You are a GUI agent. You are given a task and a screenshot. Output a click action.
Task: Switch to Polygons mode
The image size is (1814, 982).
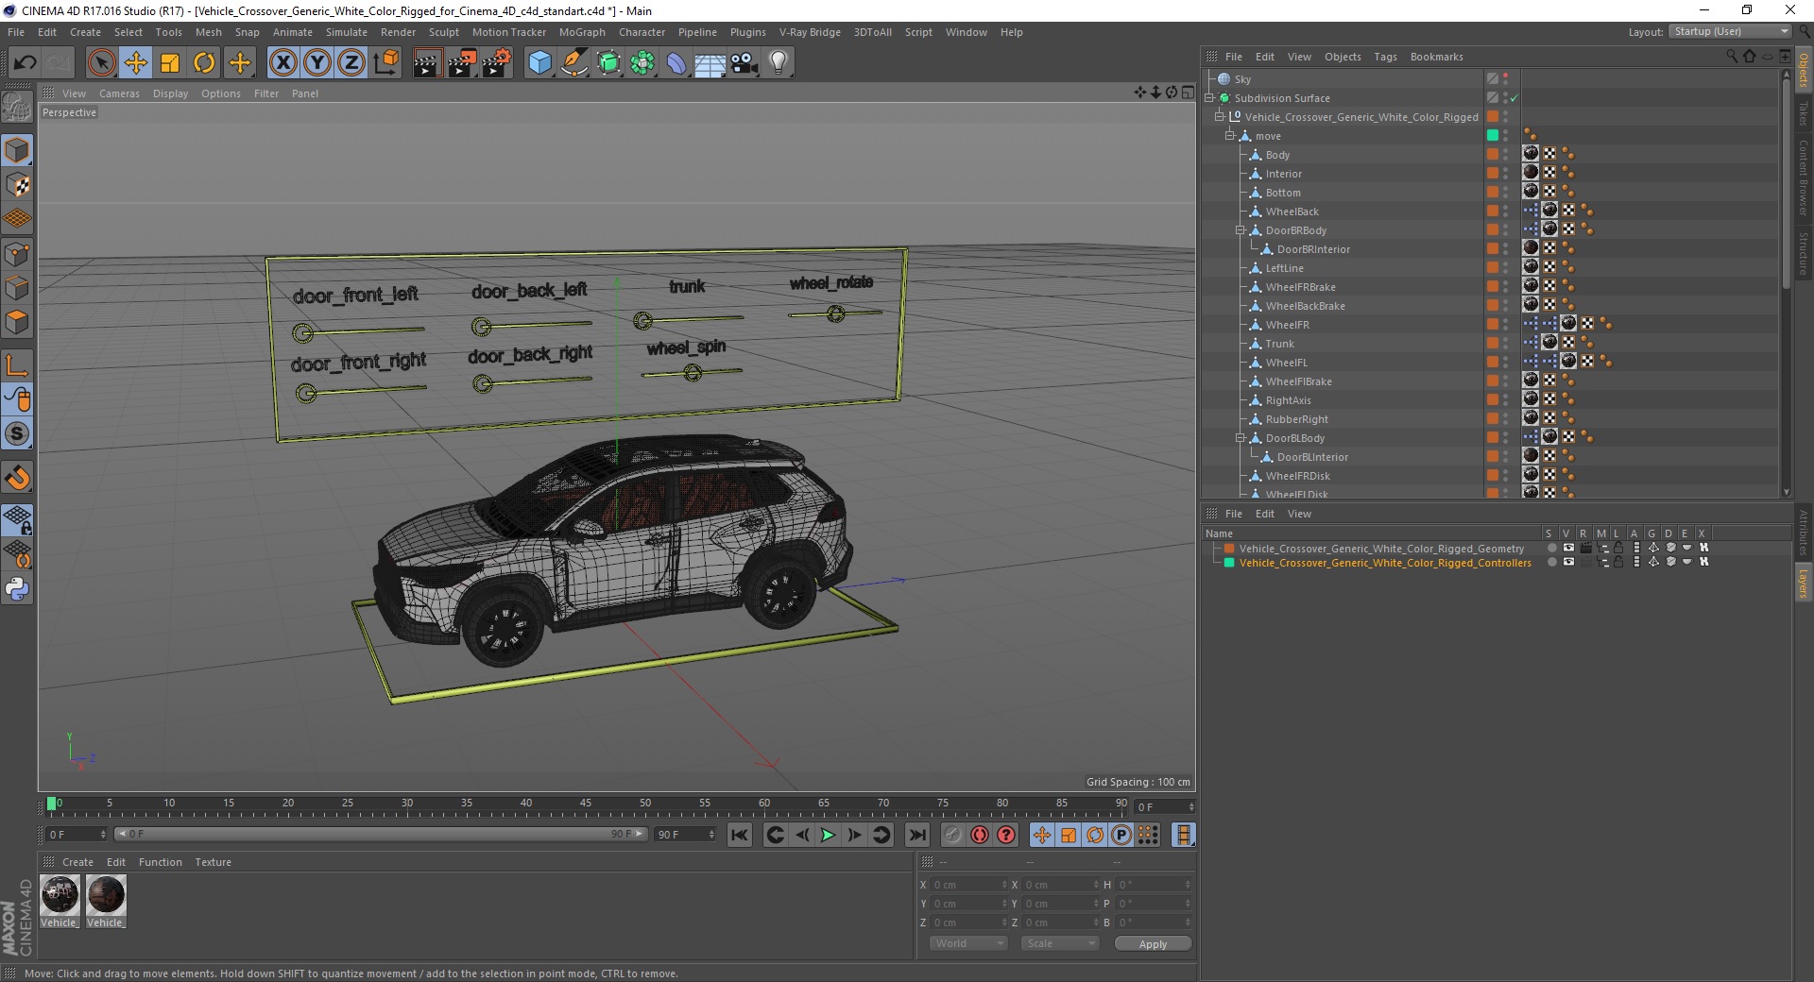(17, 322)
